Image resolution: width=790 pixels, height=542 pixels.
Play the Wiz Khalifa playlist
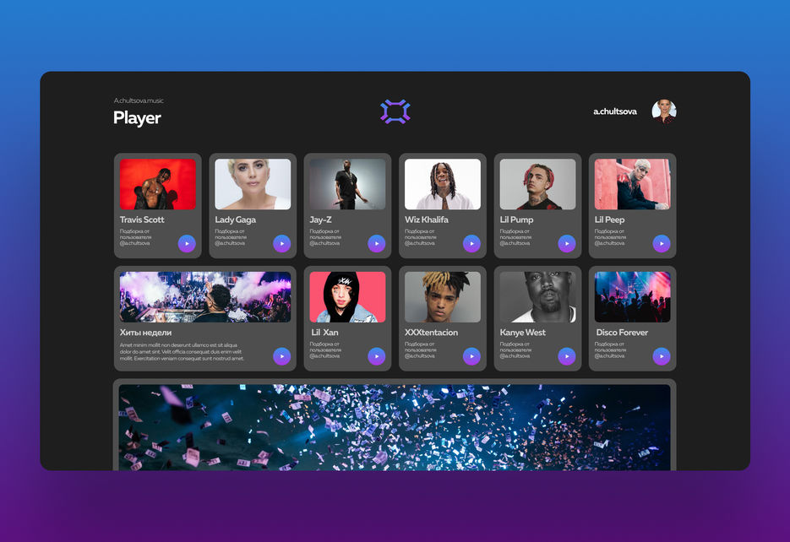pos(472,244)
